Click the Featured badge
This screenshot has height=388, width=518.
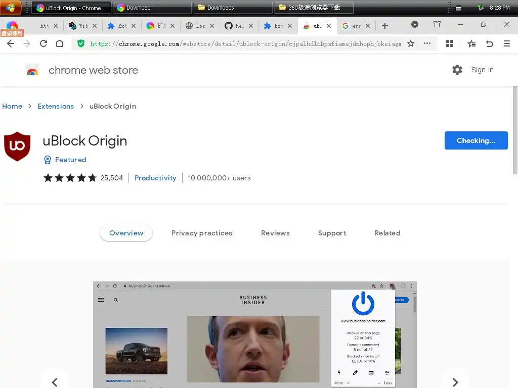65,160
